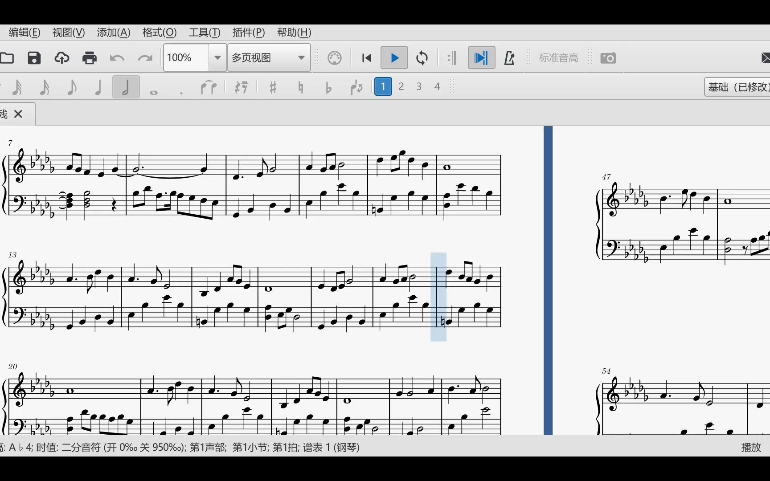Click measure number 54 on right page
This screenshot has width=770, height=481.
point(606,371)
